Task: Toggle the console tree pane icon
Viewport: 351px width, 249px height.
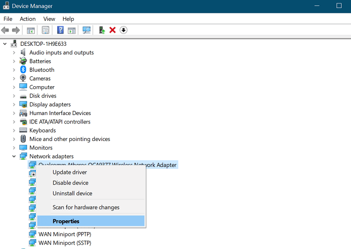Action: pos(31,30)
